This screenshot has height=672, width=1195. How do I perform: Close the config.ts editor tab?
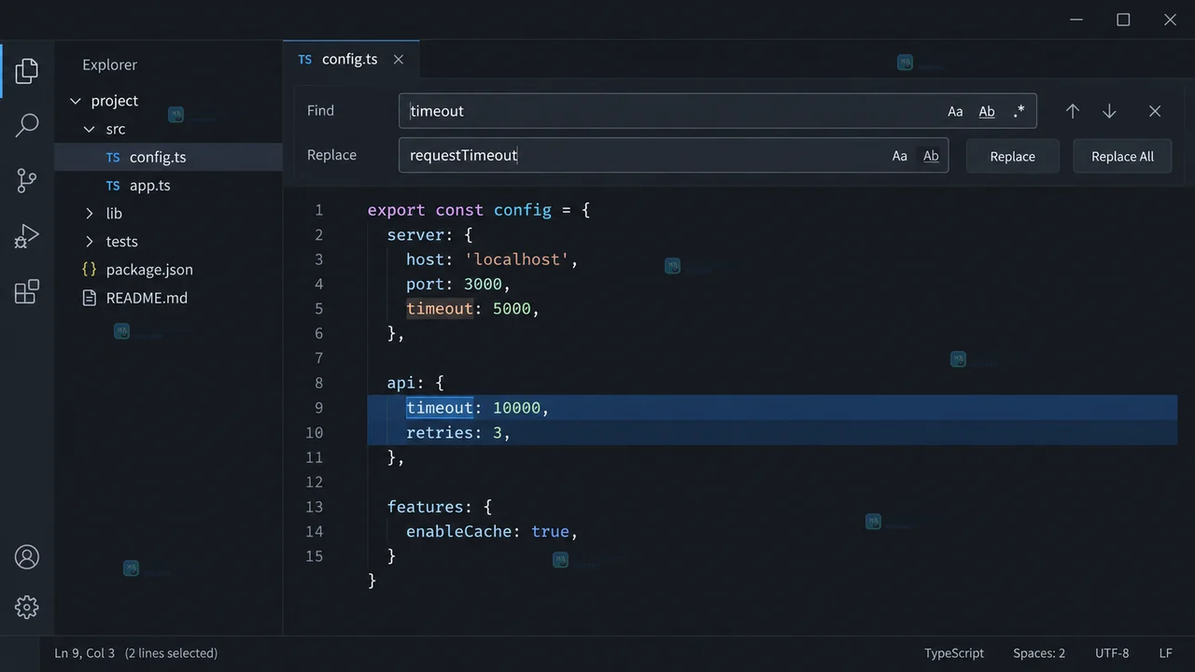coord(399,60)
